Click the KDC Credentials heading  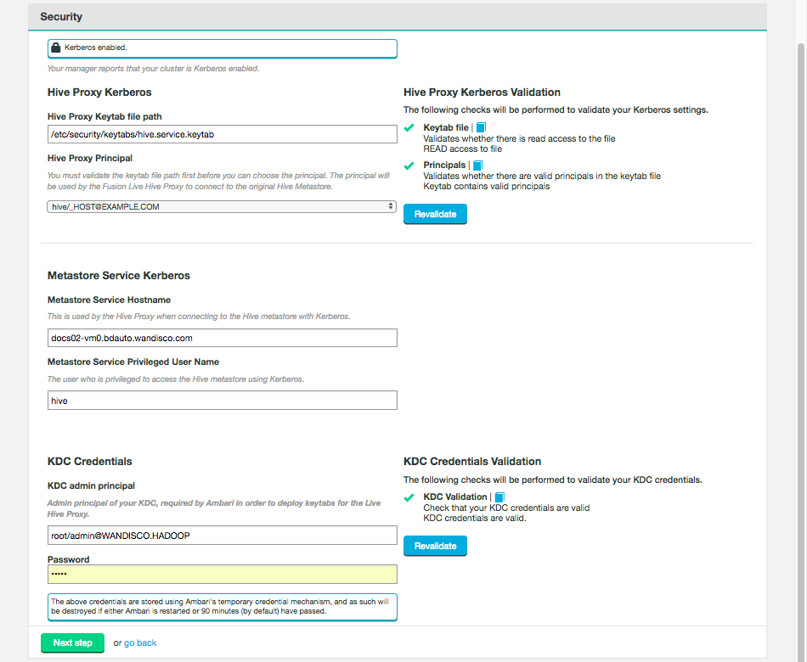[x=89, y=462]
